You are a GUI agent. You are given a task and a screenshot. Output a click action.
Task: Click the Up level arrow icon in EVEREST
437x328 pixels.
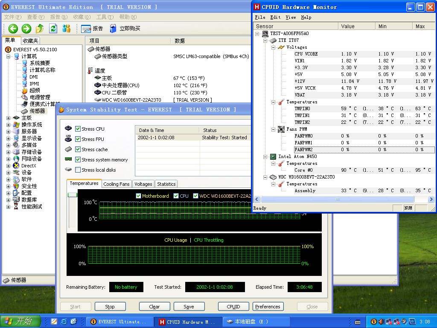(40, 29)
